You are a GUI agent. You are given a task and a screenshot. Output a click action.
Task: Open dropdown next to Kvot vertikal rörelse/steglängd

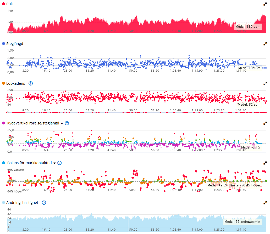(62, 123)
